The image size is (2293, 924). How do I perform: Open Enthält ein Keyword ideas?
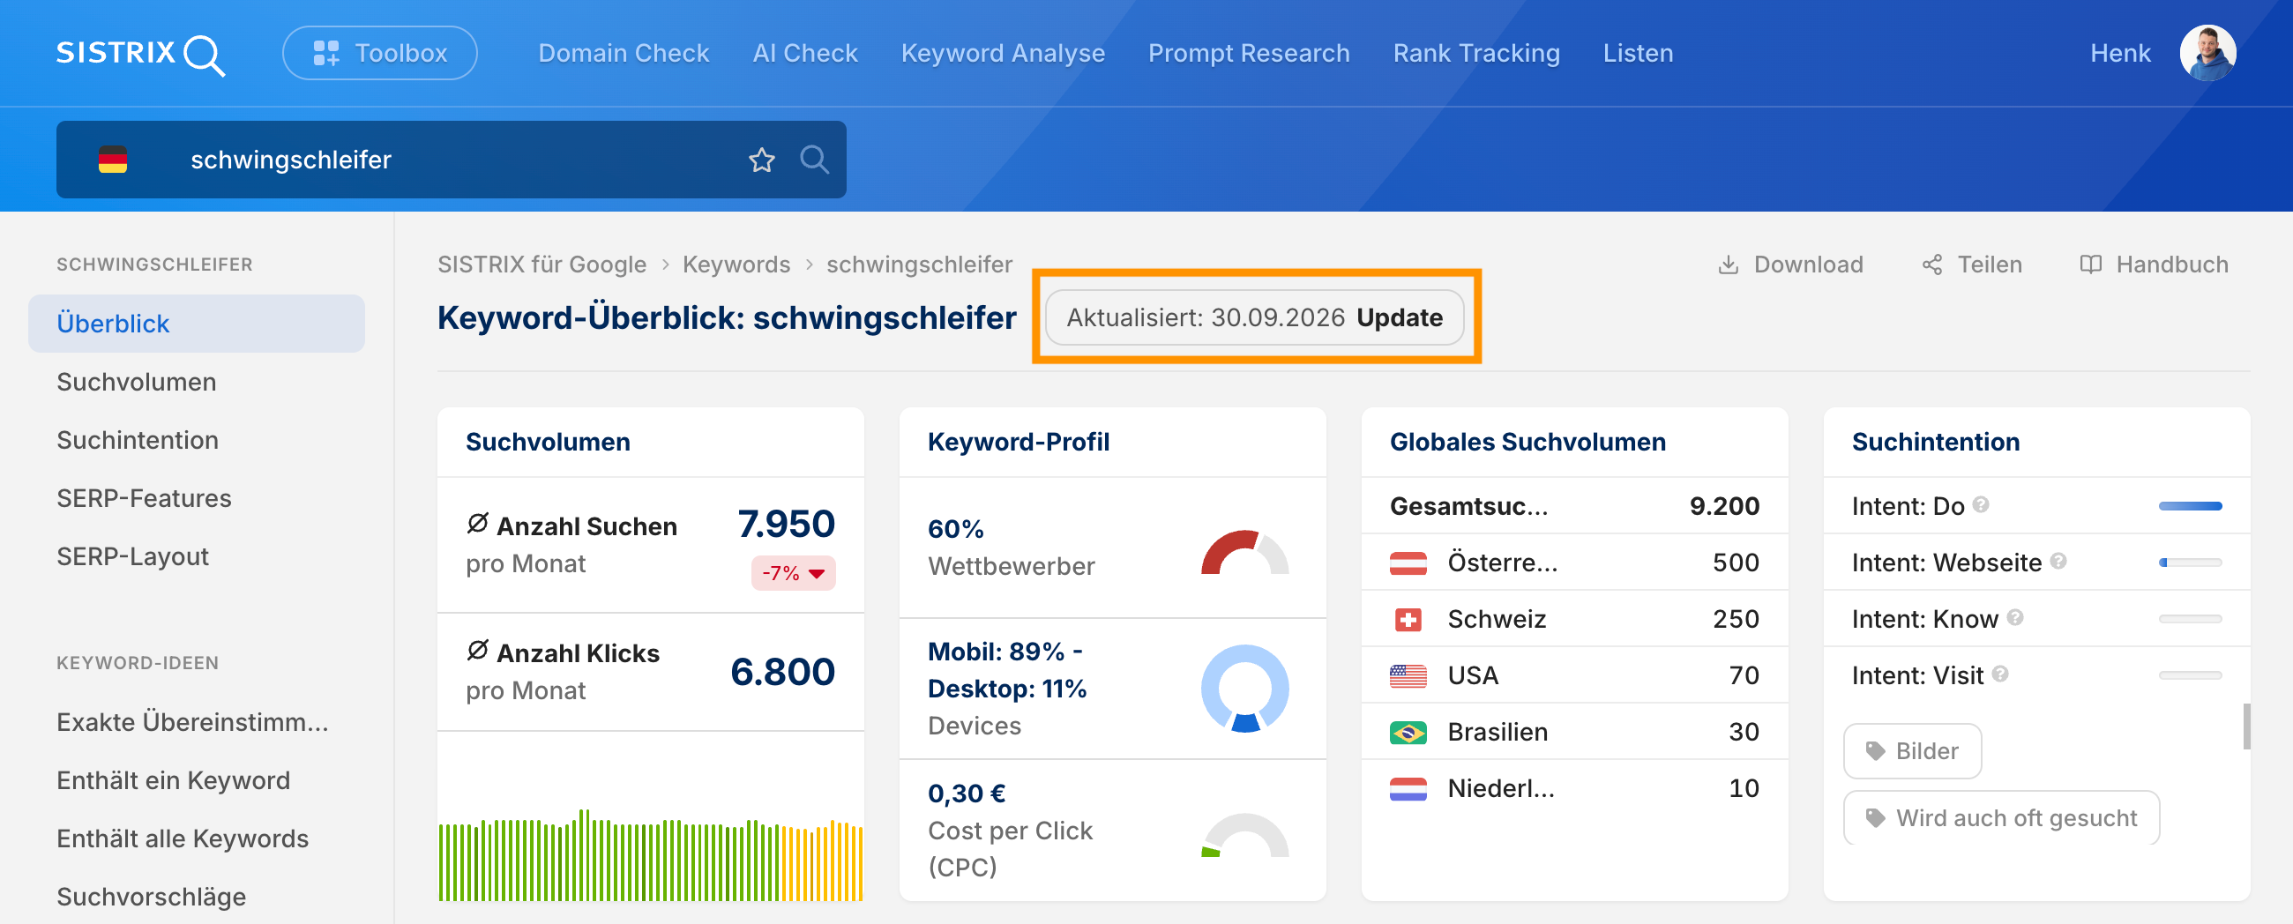pyautogui.click(x=173, y=780)
